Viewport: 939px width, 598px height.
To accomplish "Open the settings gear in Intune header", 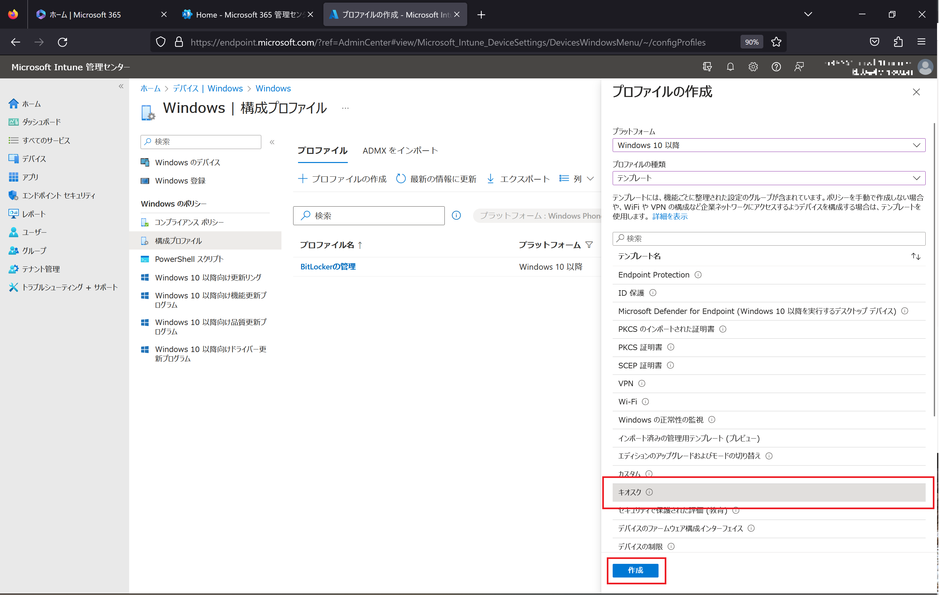I will (x=753, y=67).
